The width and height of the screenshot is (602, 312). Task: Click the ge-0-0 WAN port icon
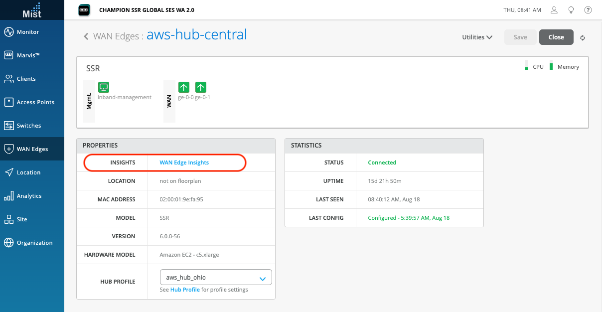click(x=184, y=87)
